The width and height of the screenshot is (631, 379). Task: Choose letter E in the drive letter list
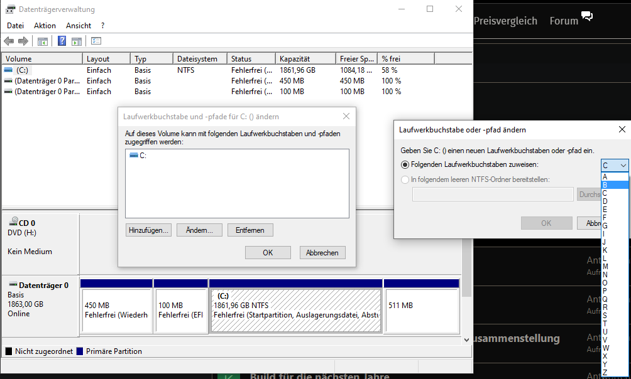(x=615, y=210)
